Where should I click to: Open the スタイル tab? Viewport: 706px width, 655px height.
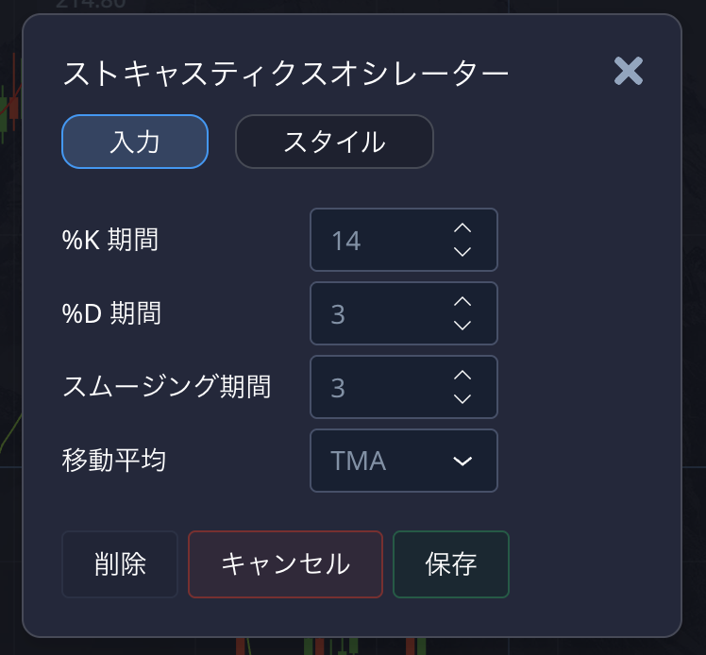pyautogui.click(x=334, y=142)
